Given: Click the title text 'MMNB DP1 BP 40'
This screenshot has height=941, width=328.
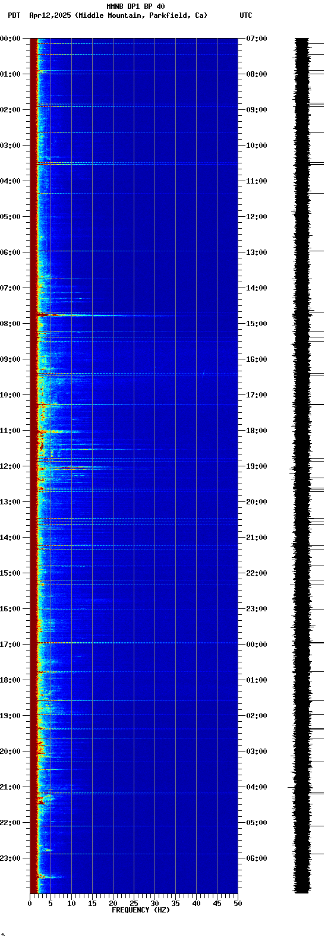Looking at the screenshot, I should click(135, 7).
